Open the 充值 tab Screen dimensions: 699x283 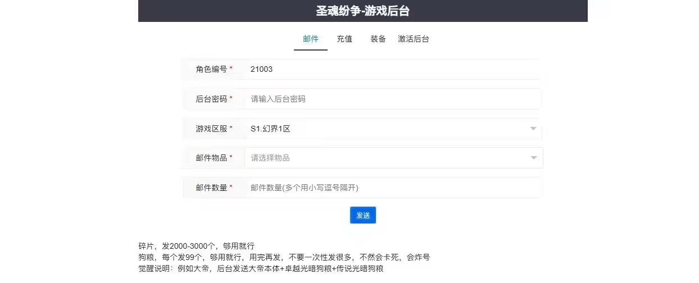[x=344, y=39]
